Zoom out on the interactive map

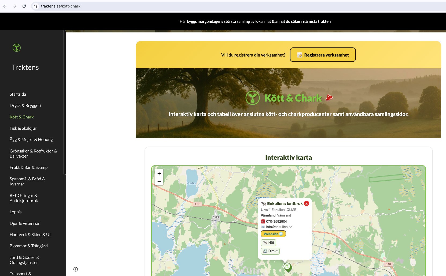tap(159, 181)
